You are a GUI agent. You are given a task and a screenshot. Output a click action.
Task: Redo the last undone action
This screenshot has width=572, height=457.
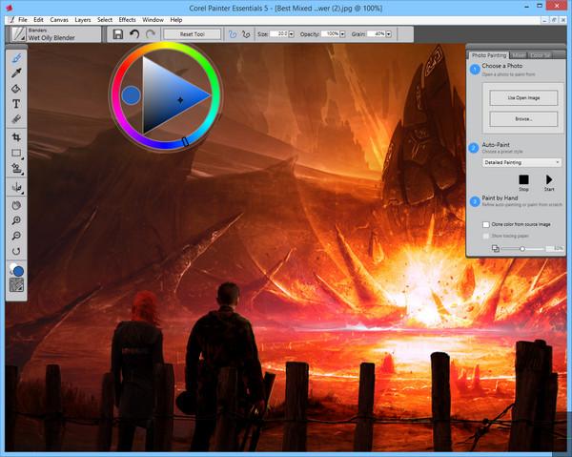click(151, 34)
